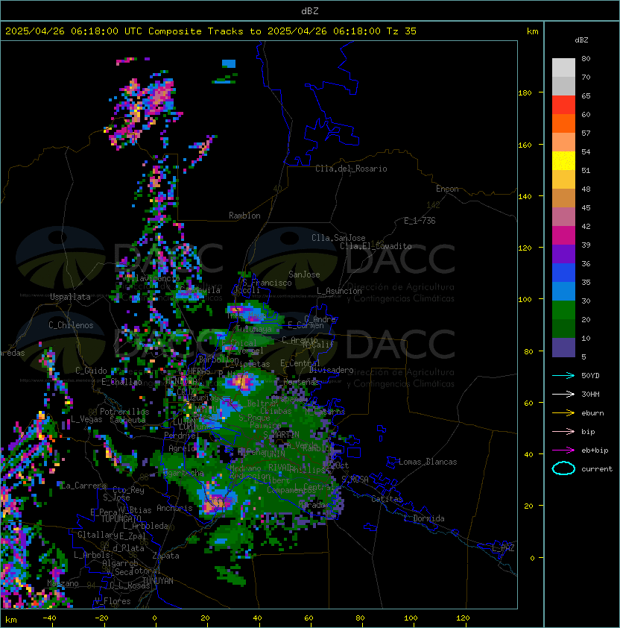Click the magenta eb+bip arrow icon
Image resolution: width=620 pixels, height=628 pixels.
(x=563, y=450)
